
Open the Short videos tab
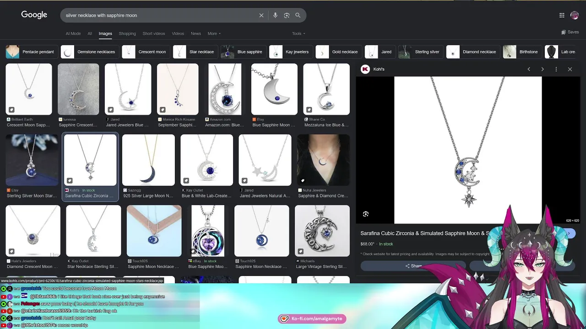coord(154,33)
